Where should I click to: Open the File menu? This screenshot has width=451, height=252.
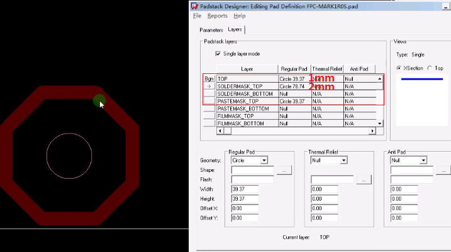(x=197, y=16)
